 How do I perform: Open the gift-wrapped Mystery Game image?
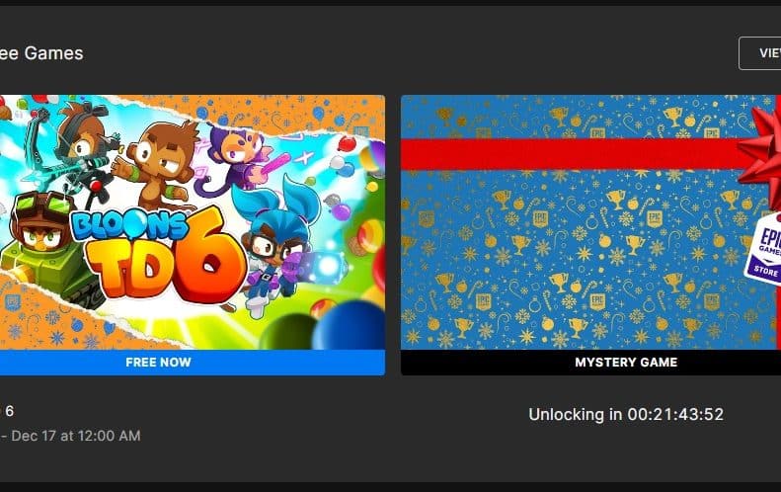[590, 222]
